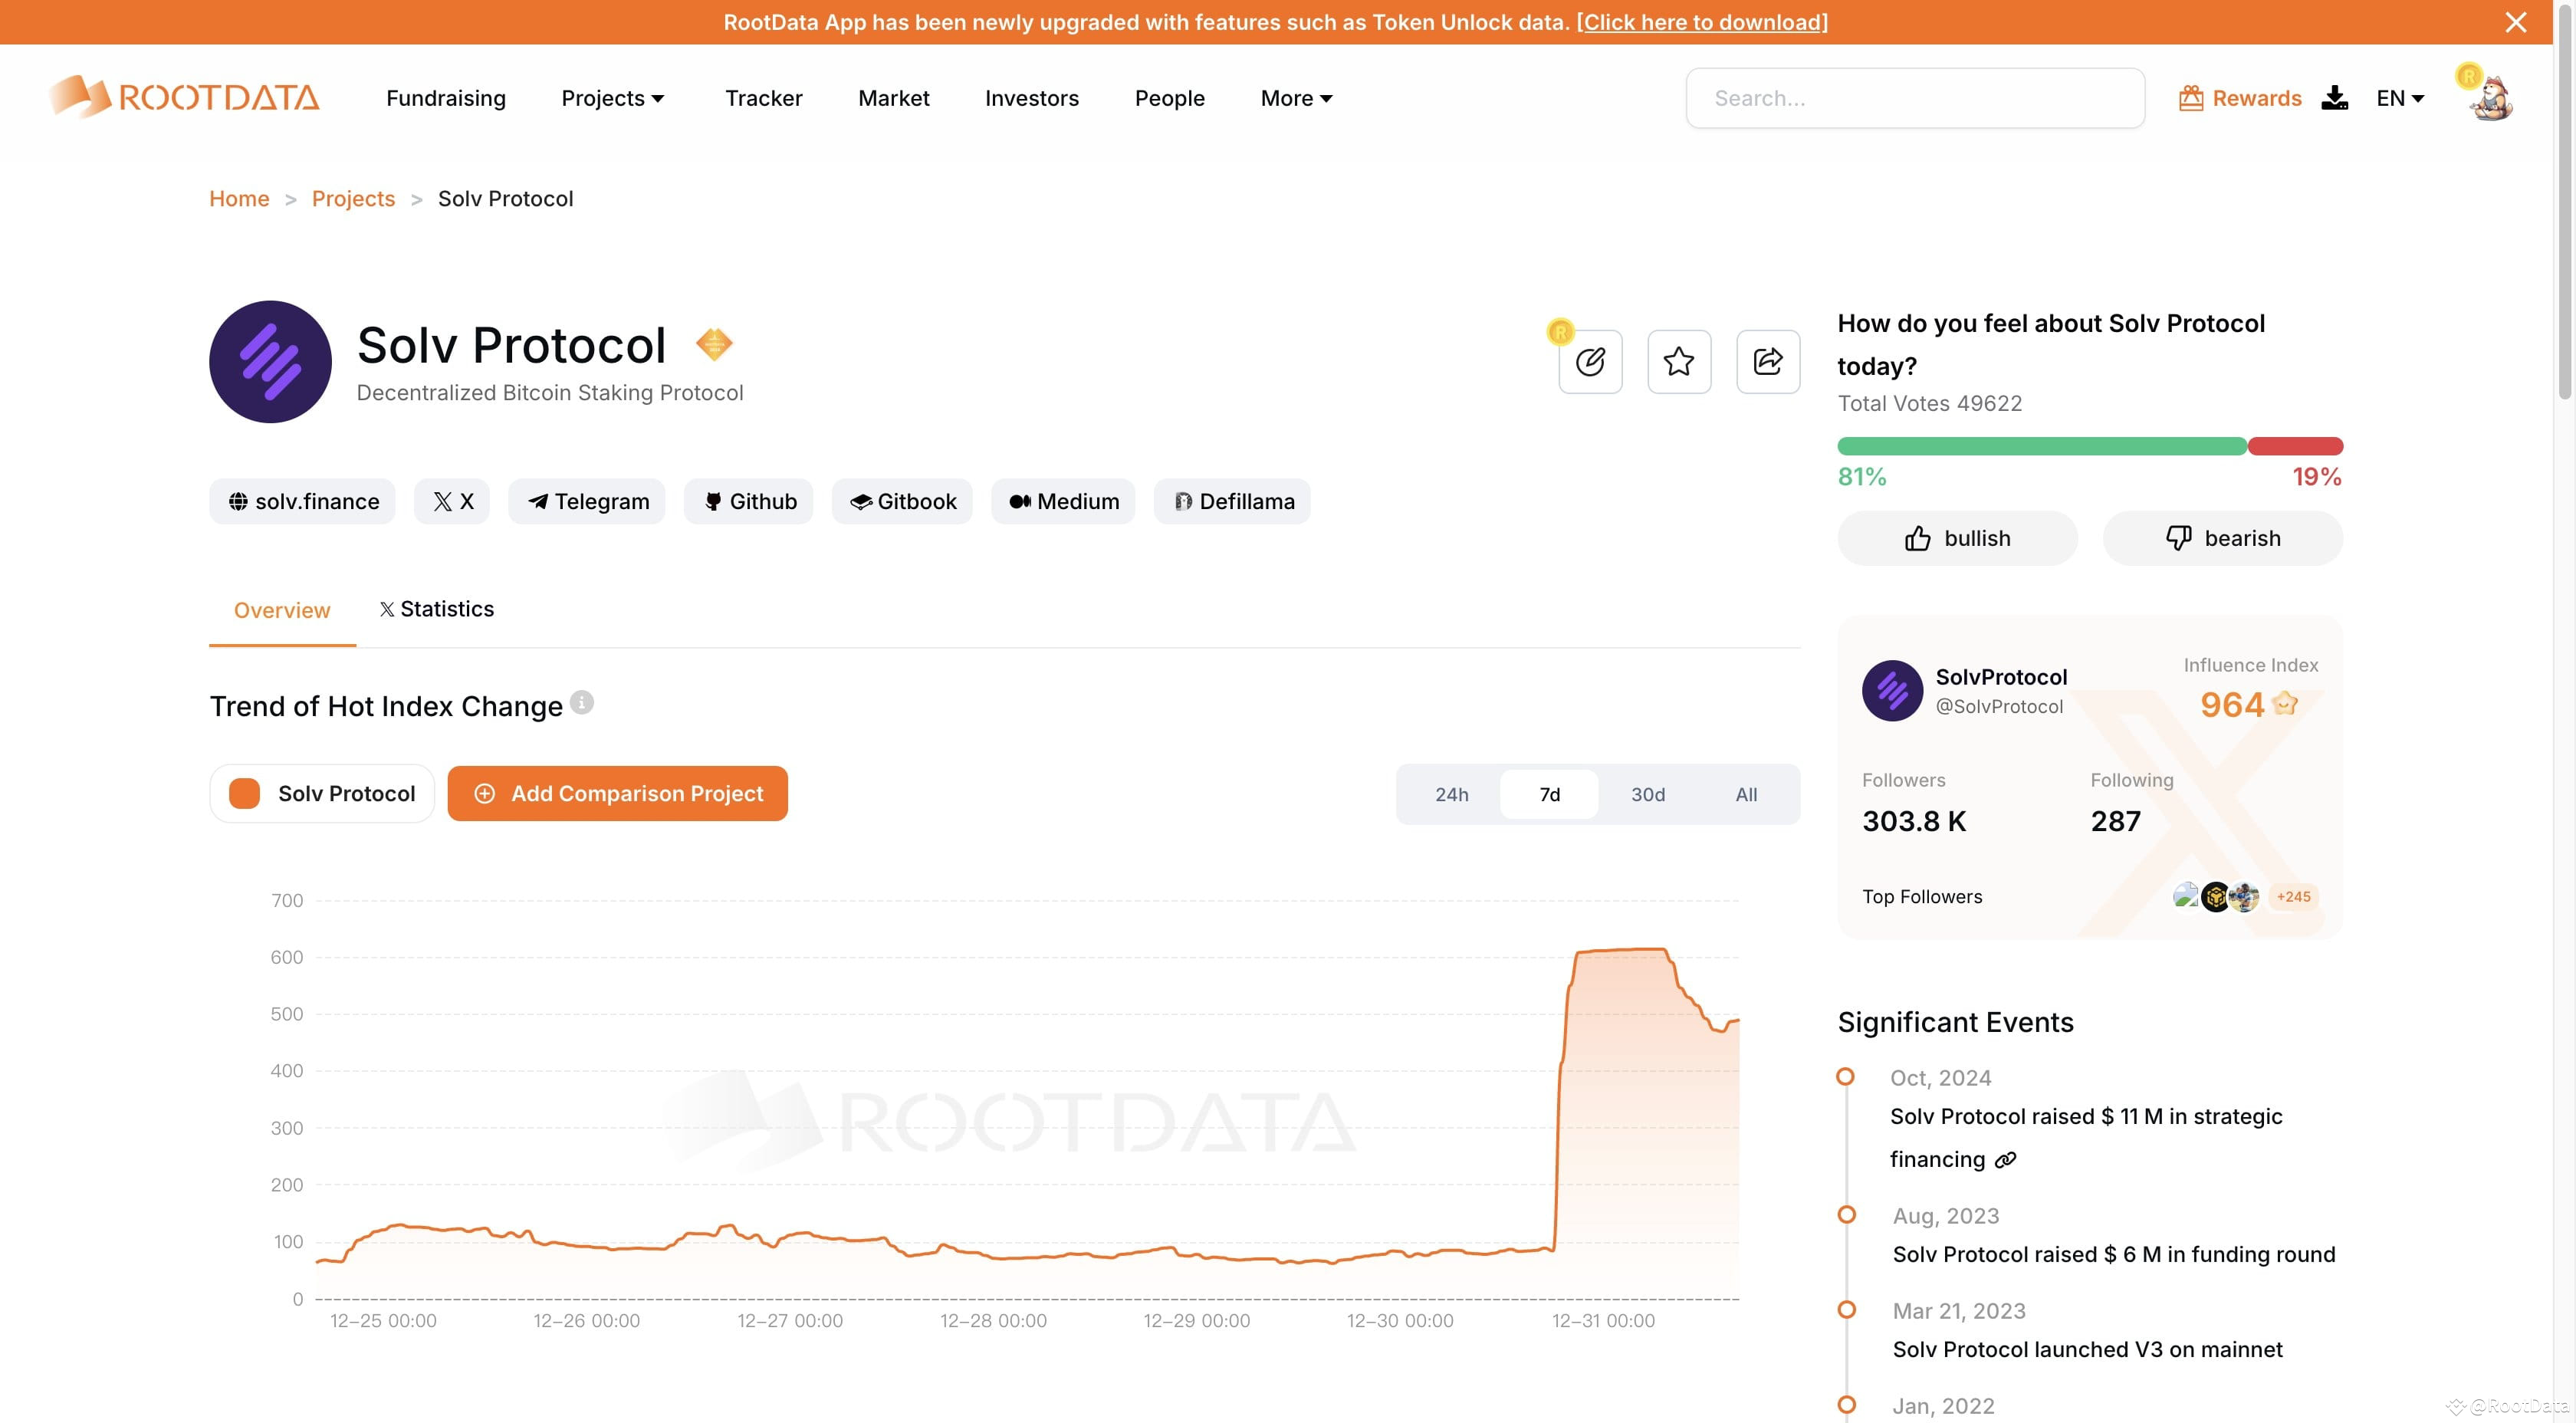Open Solv Protocol's Telegram link
Screen dimensions: 2576x1423
pyautogui.click(x=586, y=501)
